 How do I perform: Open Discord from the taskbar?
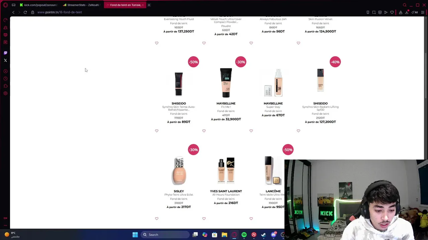coord(274,235)
